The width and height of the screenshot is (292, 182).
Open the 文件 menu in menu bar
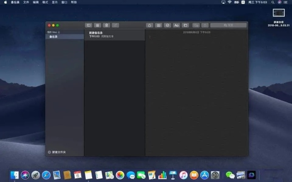click(26, 2)
